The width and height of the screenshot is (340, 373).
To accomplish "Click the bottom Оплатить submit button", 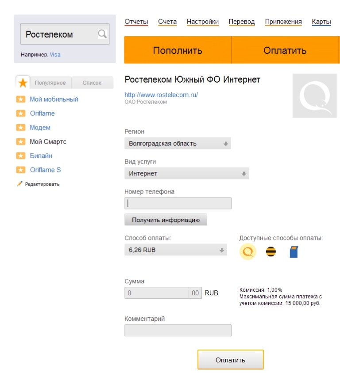I will point(230,360).
